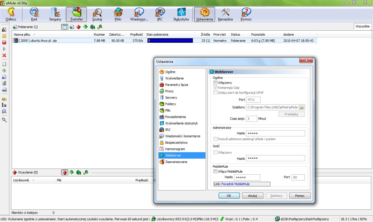
Task: Open the IRC chat window
Action: pyautogui.click(x=160, y=15)
